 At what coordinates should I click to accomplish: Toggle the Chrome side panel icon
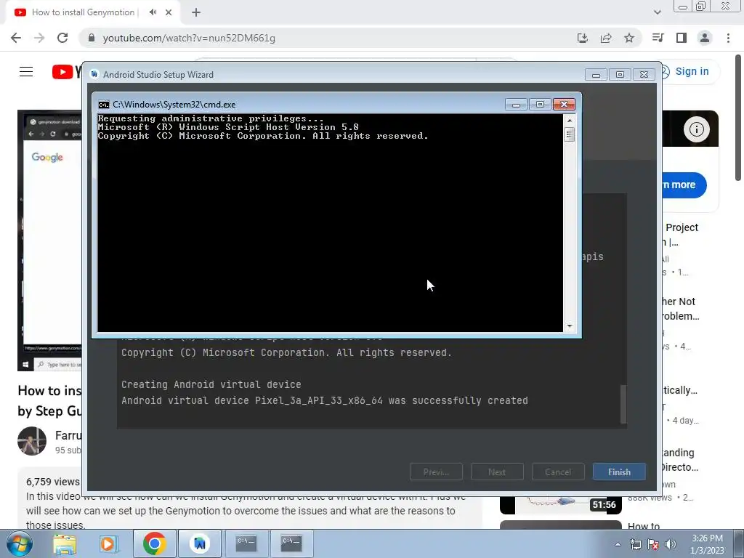pyautogui.click(x=682, y=38)
